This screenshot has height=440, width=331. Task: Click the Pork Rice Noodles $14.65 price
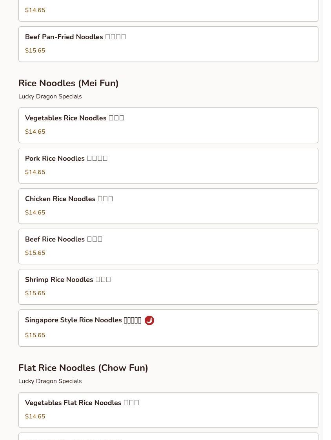pyautogui.click(x=35, y=172)
